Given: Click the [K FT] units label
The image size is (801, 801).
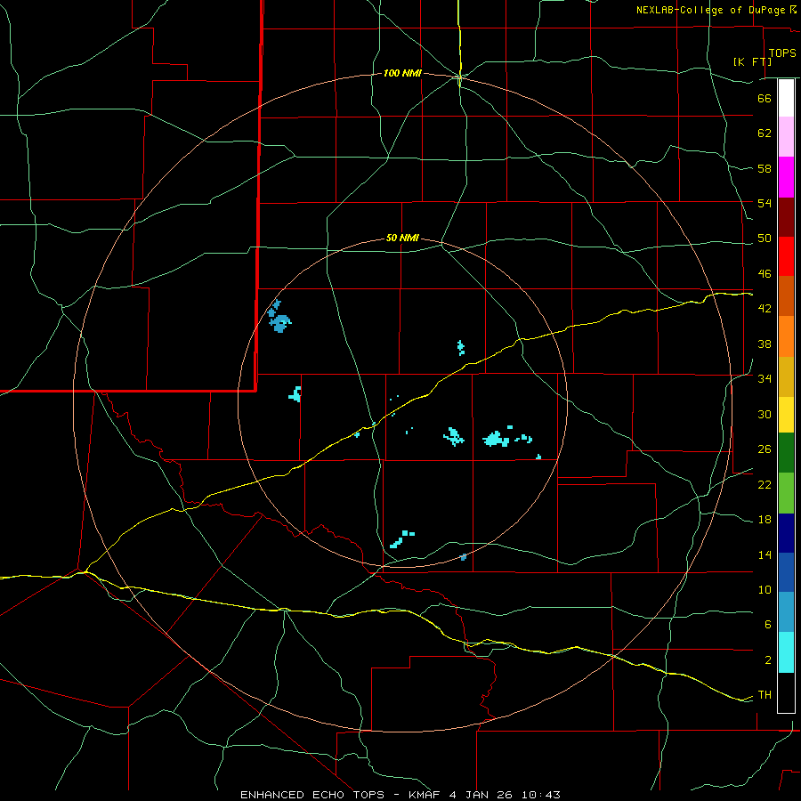Looking at the screenshot, I should click(x=752, y=61).
